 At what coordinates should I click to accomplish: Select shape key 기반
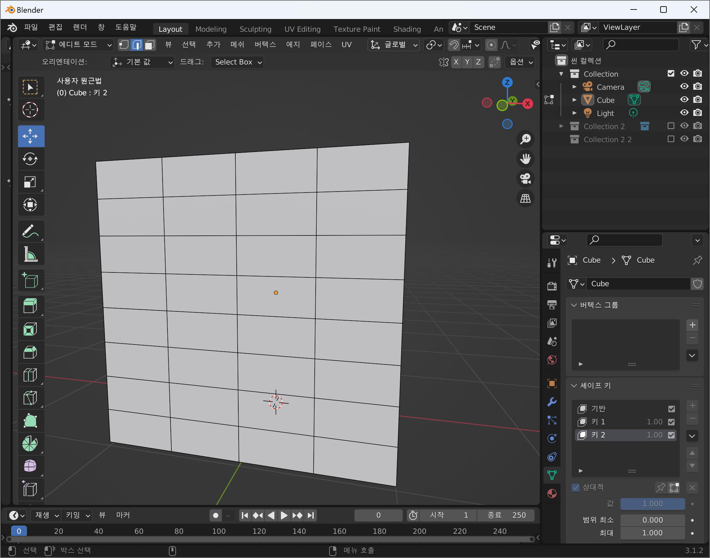[625, 409]
